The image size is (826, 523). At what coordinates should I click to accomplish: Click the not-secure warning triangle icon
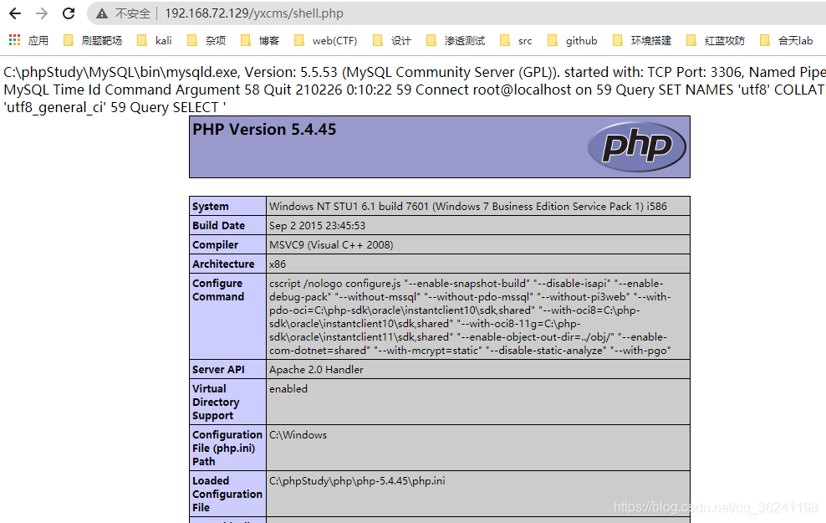click(102, 13)
